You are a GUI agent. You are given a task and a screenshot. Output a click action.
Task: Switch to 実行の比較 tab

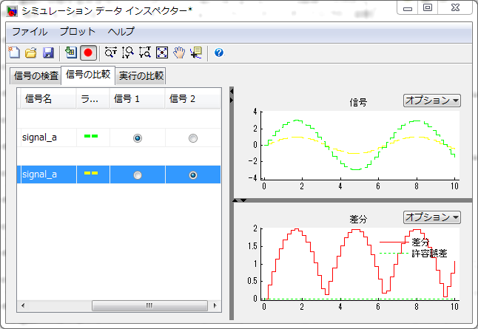pyautogui.click(x=142, y=75)
